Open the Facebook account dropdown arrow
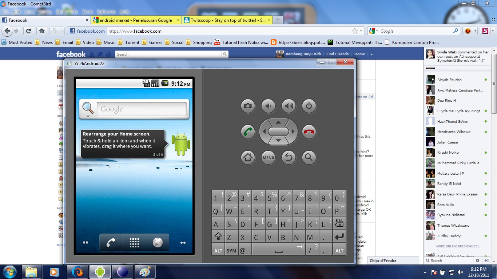The height and width of the screenshot is (279, 497). pyautogui.click(x=371, y=54)
